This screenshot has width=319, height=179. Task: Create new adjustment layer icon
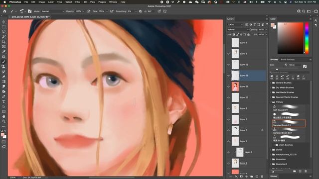coord(246,177)
